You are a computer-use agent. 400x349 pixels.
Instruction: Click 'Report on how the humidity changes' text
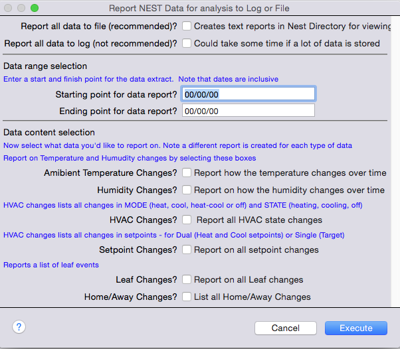pos(289,190)
